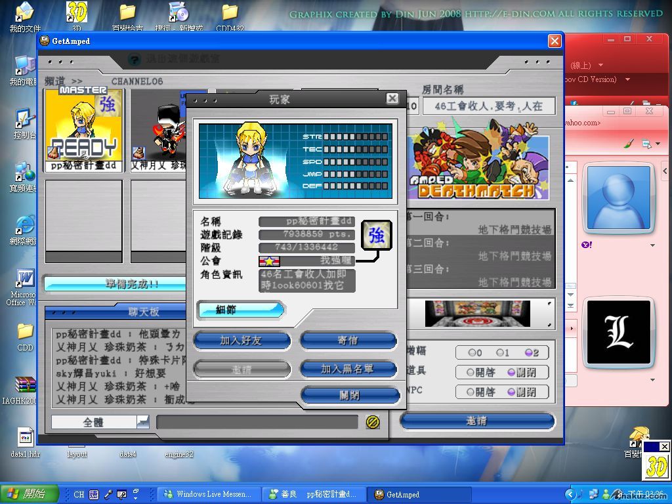Click the chat message input field
This screenshot has height=504, width=672.
(257, 422)
